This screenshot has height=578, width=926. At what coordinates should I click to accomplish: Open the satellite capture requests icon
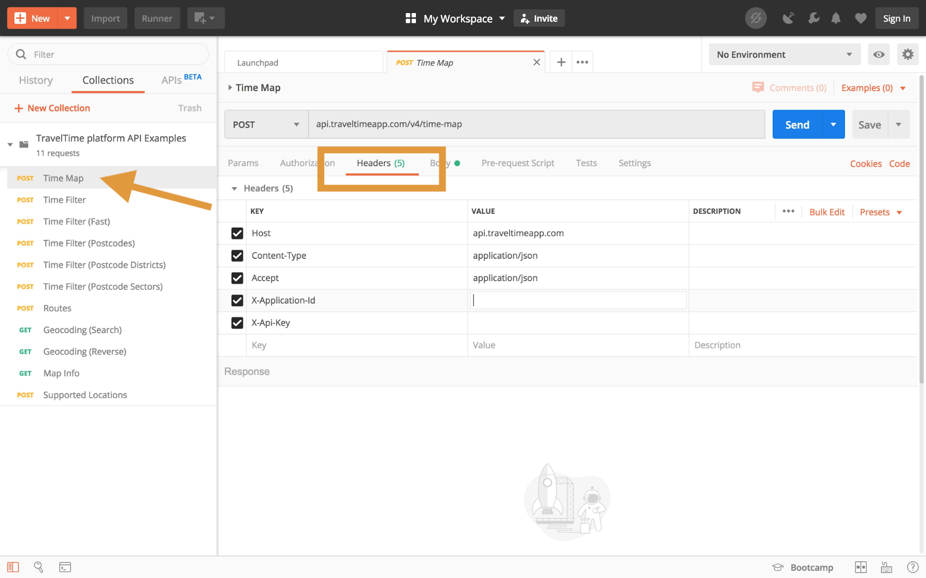click(x=788, y=18)
